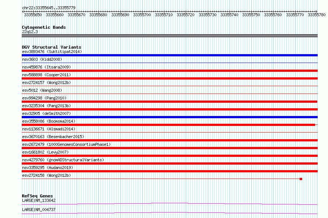Open the nsv3603 (Kidd2008) variant entry
The image size is (328, 218).
point(42,59)
